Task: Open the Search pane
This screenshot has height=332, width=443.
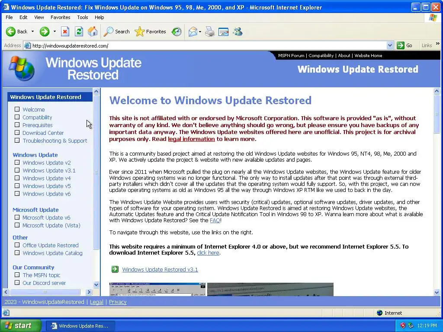Action: [116, 32]
